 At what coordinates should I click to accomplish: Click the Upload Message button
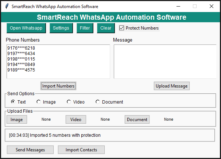pyautogui.click(x=172, y=86)
